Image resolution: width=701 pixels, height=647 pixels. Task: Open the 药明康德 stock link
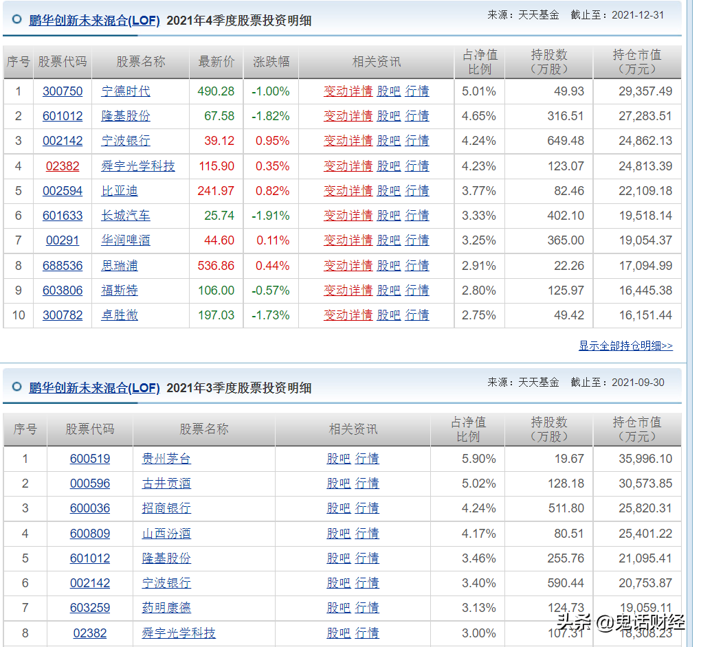click(166, 608)
